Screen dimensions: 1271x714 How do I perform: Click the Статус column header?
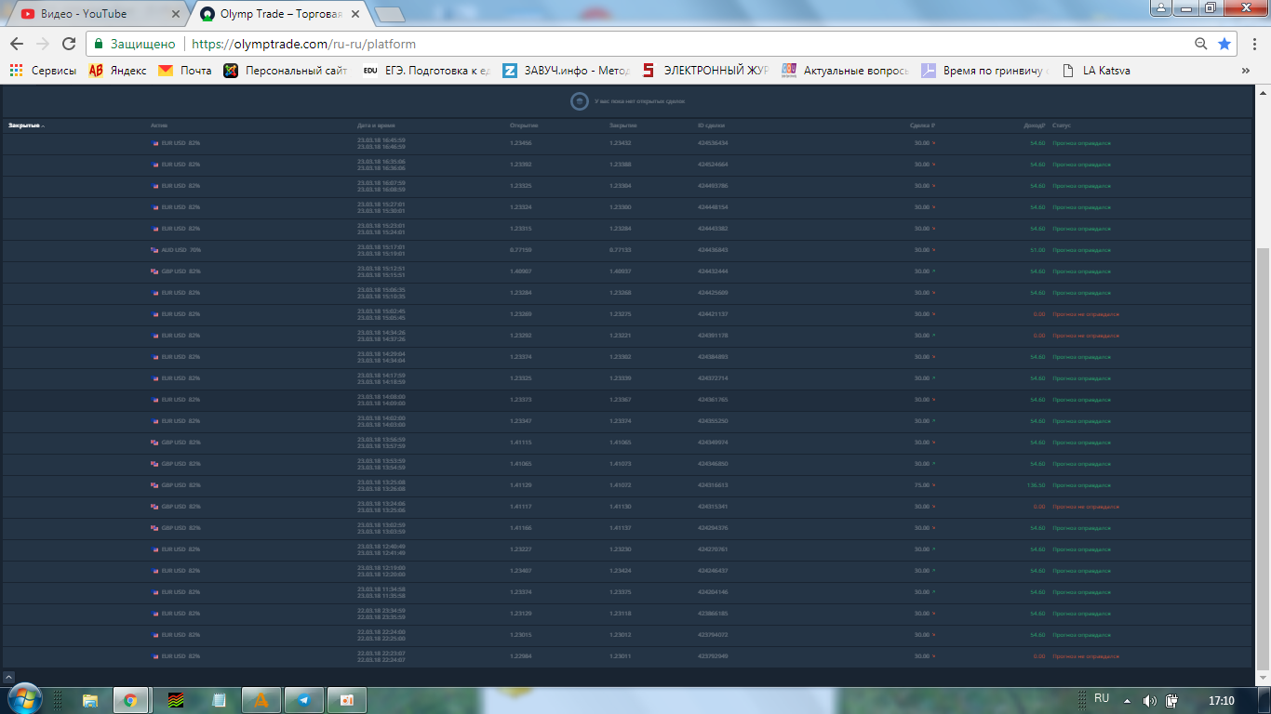tap(1062, 126)
